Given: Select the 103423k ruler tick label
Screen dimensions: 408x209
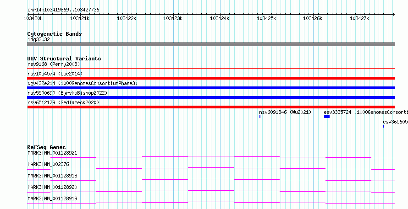Looking at the screenshot, I should (173, 18).
